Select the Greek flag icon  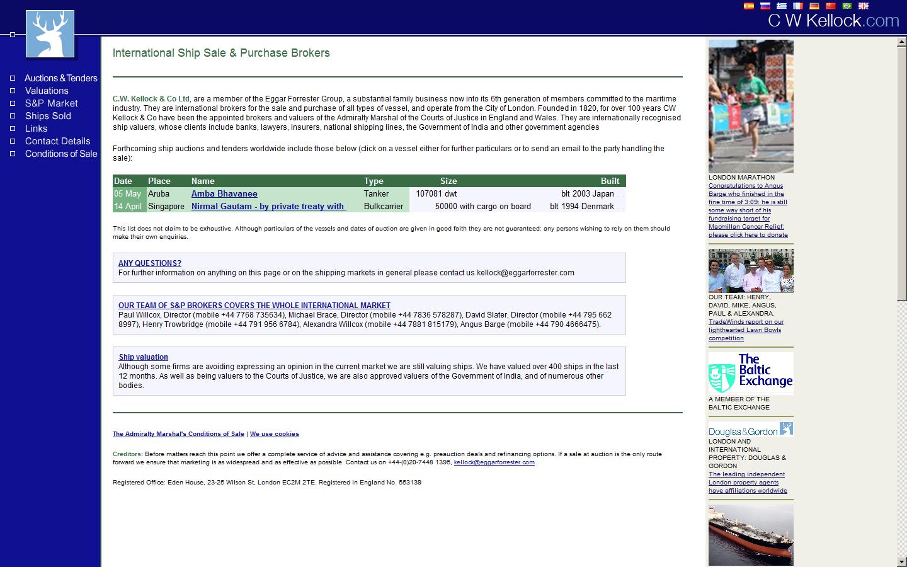click(x=782, y=6)
